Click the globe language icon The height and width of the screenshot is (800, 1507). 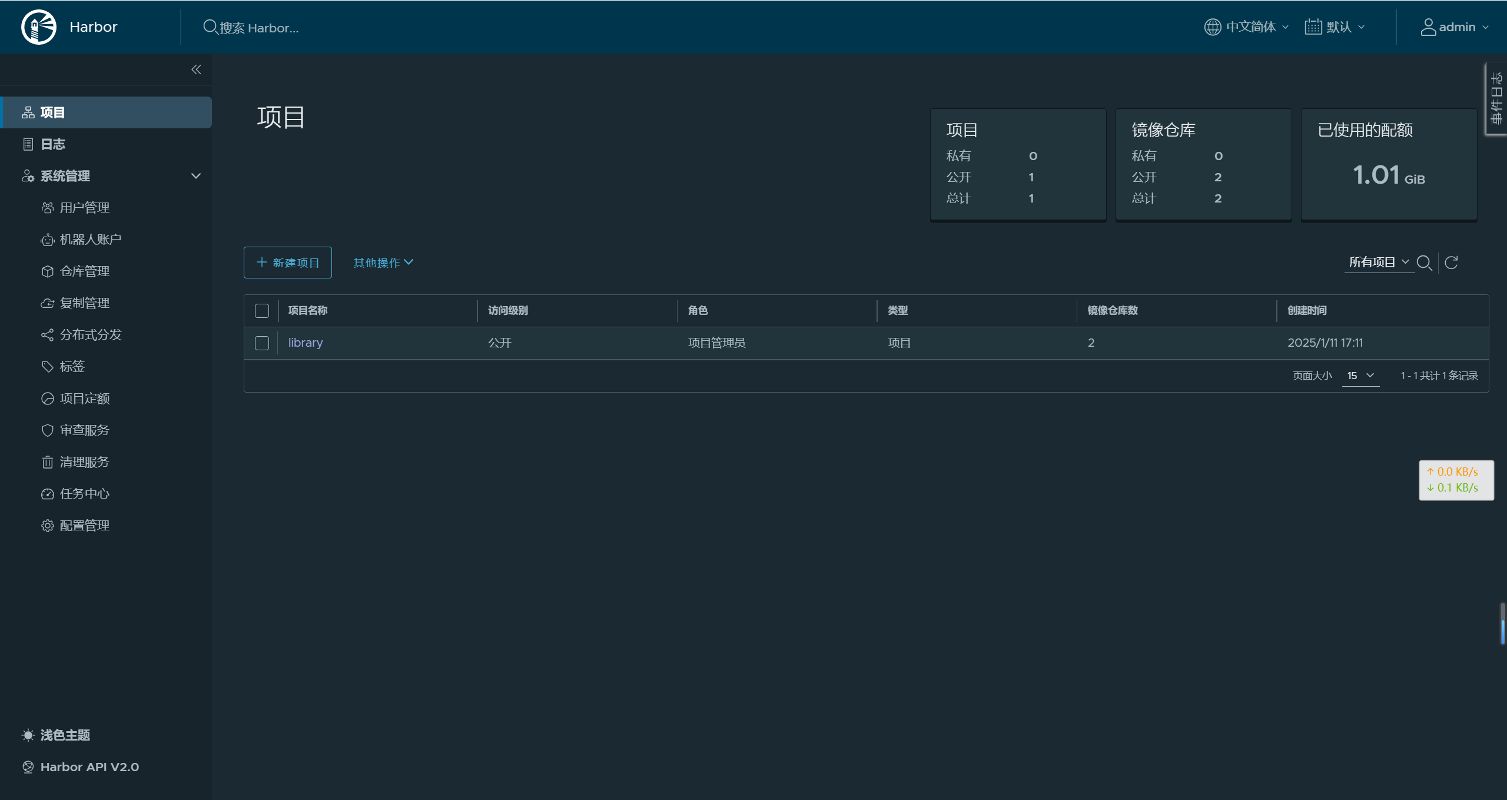point(1213,27)
